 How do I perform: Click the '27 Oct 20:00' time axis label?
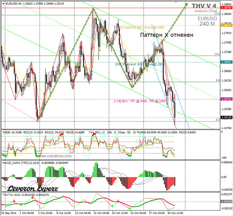click(157, 213)
